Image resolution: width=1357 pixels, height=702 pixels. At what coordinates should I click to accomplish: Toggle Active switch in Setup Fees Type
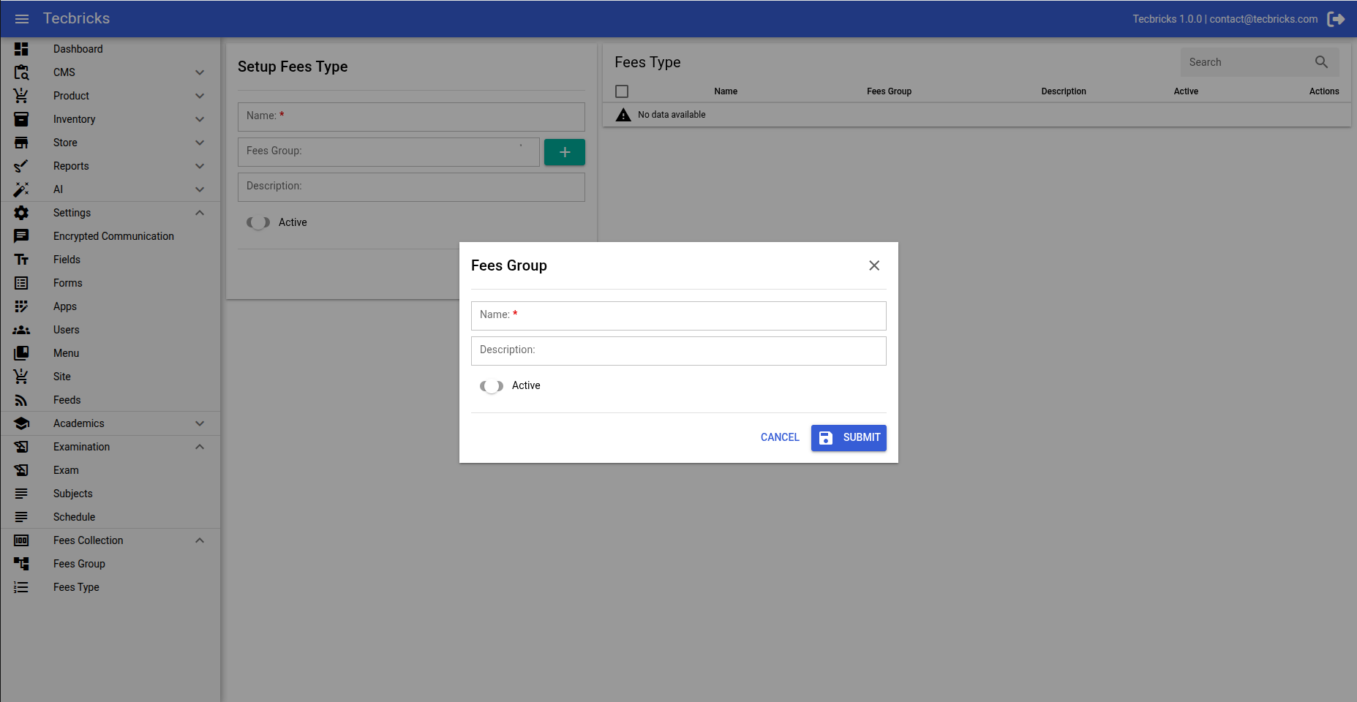[x=258, y=223]
